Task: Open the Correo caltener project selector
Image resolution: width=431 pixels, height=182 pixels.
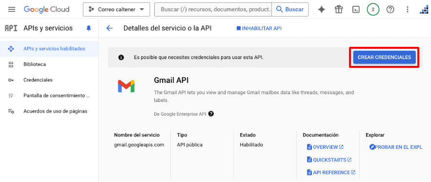Action: pyautogui.click(x=117, y=10)
